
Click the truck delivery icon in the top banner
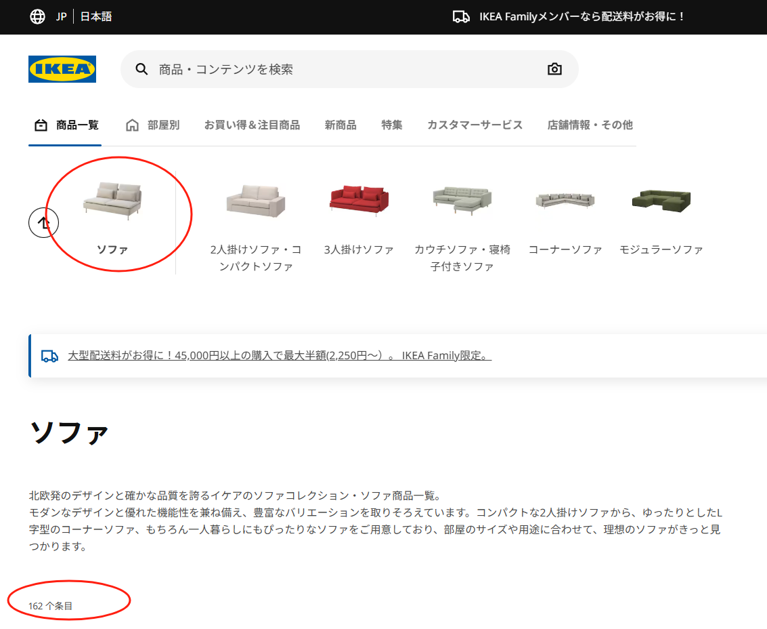pyautogui.click(x=462, y=16)
